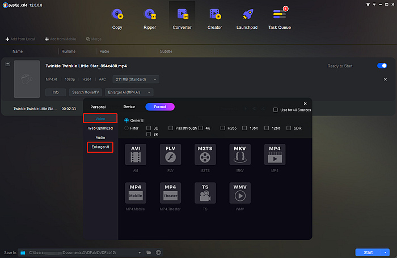Switch to the Device tab
This screenshot has height=258, width=397.
coord(129,106)
